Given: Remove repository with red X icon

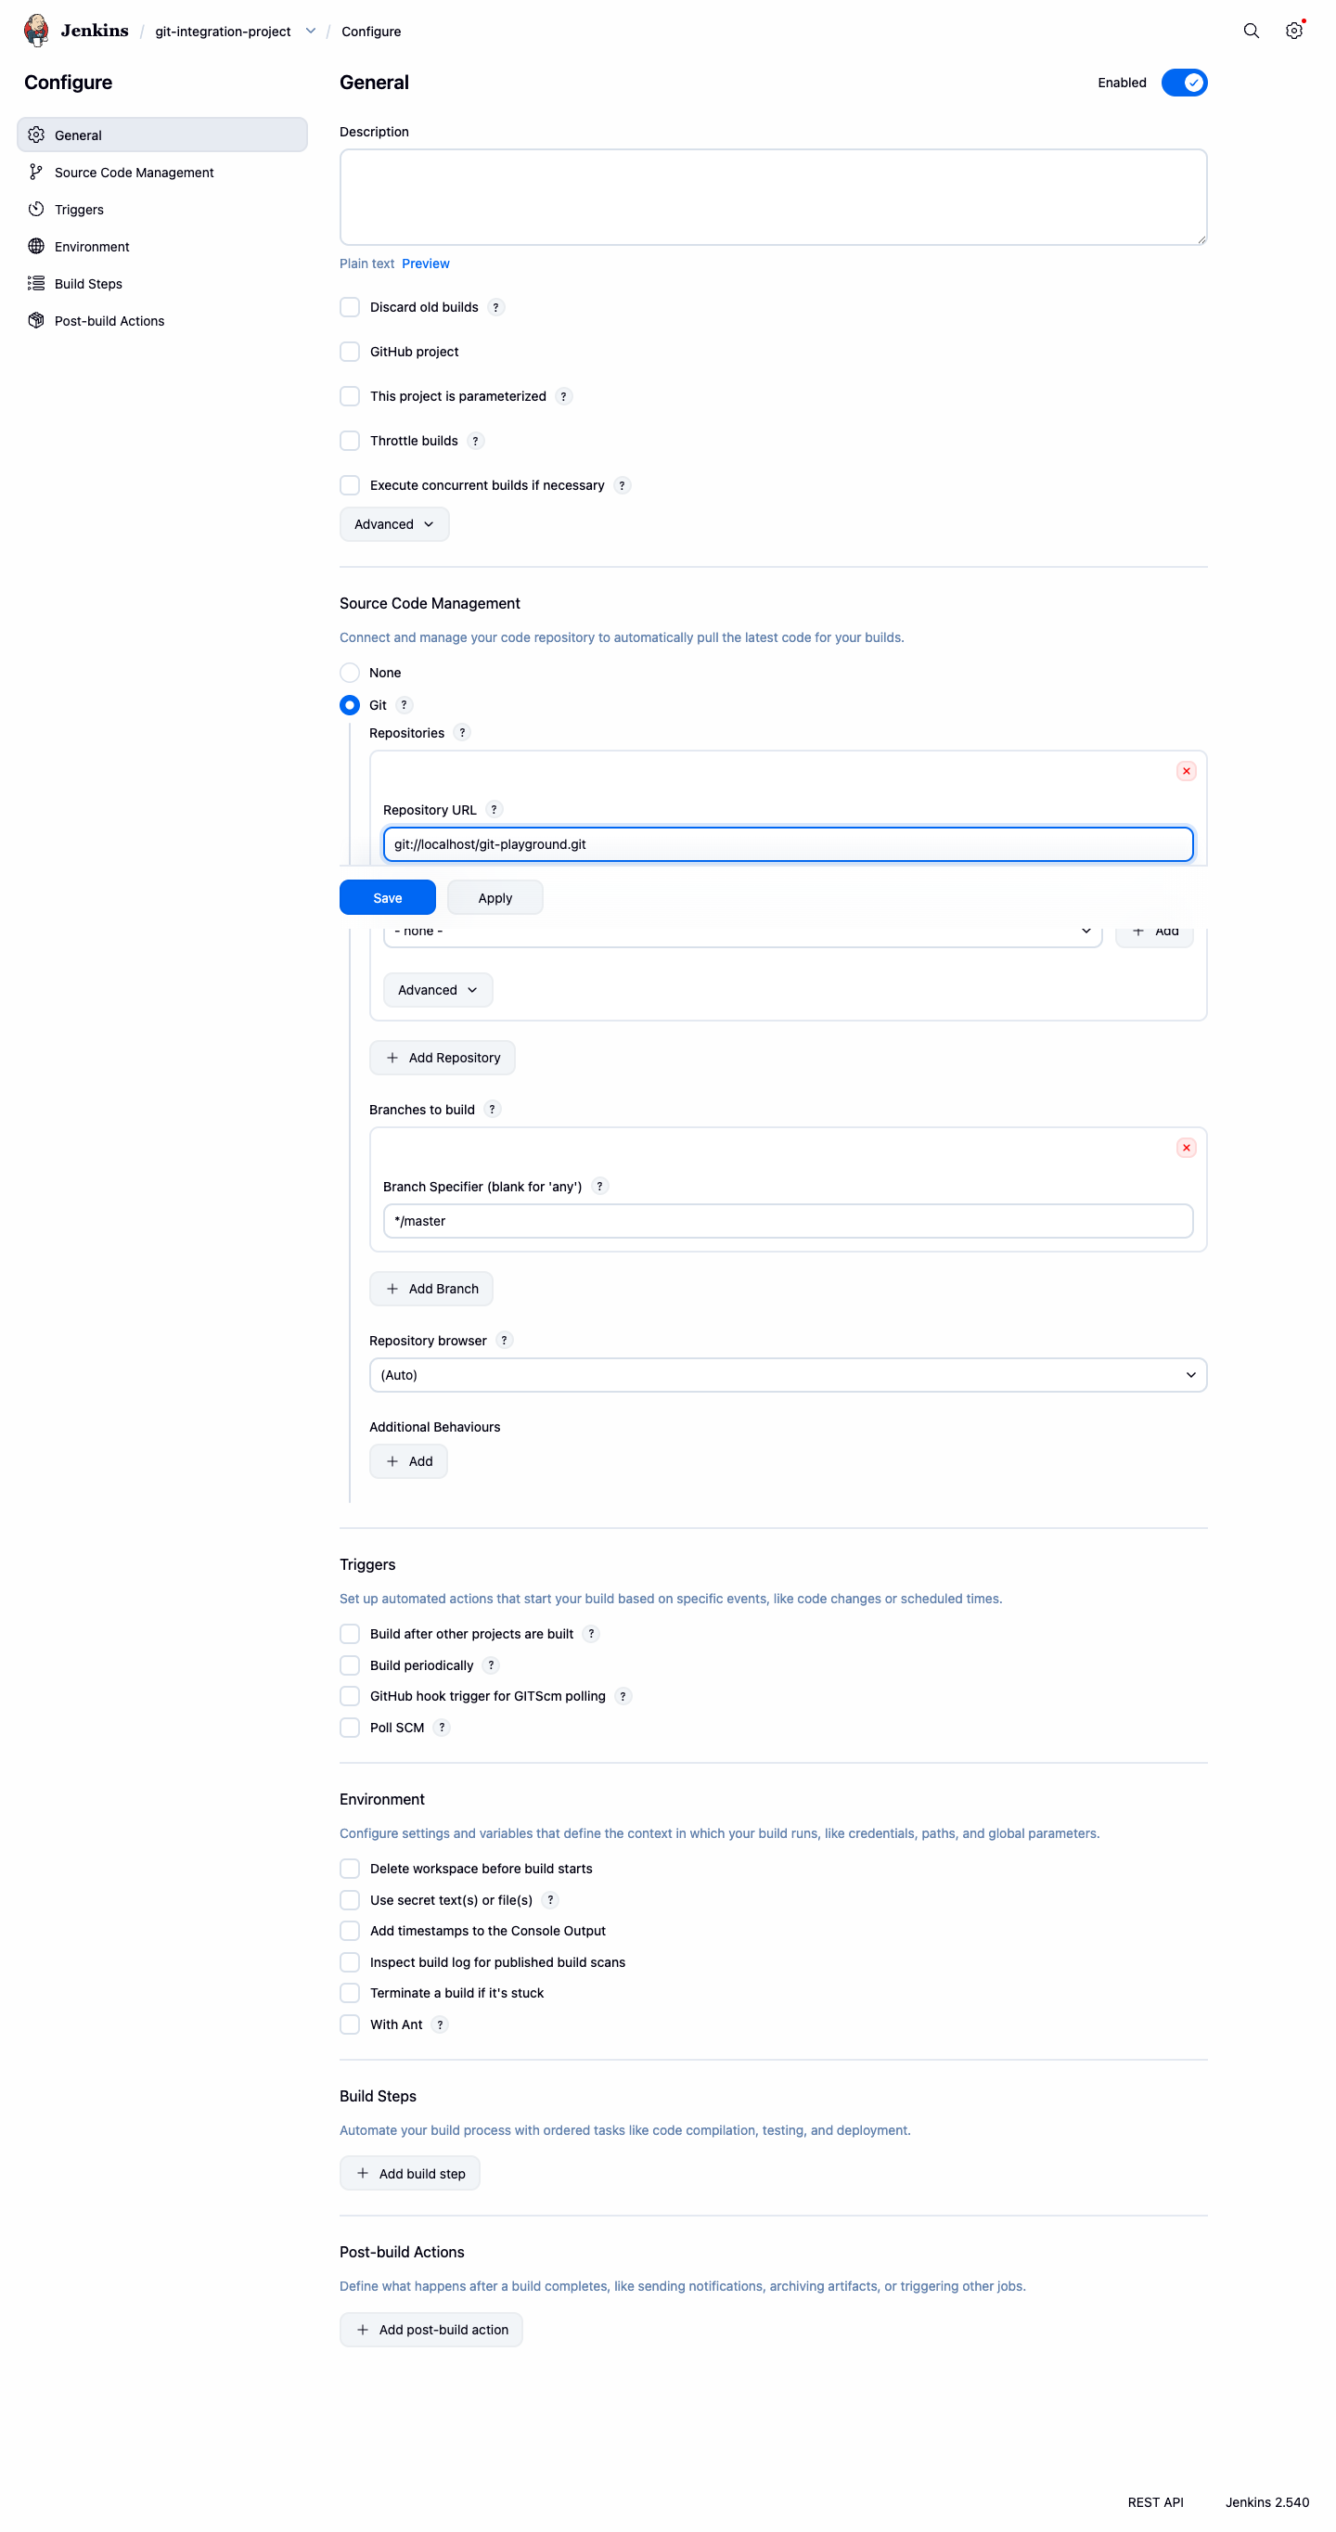Looking at the screenshot, I should 1186,771.
